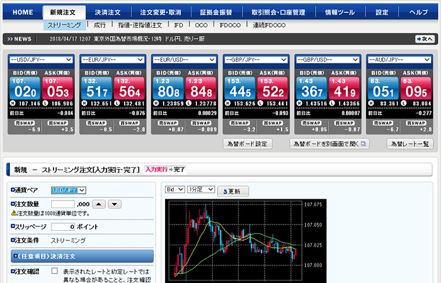Open 為替レート一覧

pos(409,144)
